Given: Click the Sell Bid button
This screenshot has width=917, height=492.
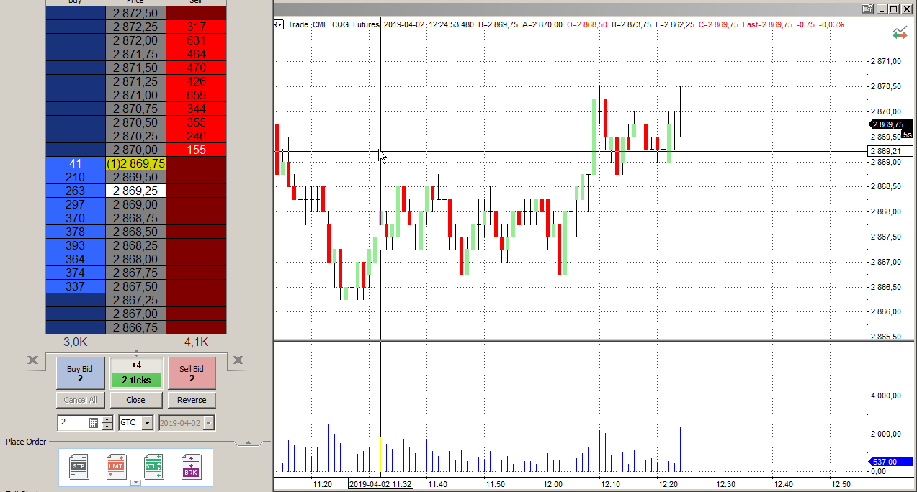Looking at the screenshot, I should [x=192, y=373].
